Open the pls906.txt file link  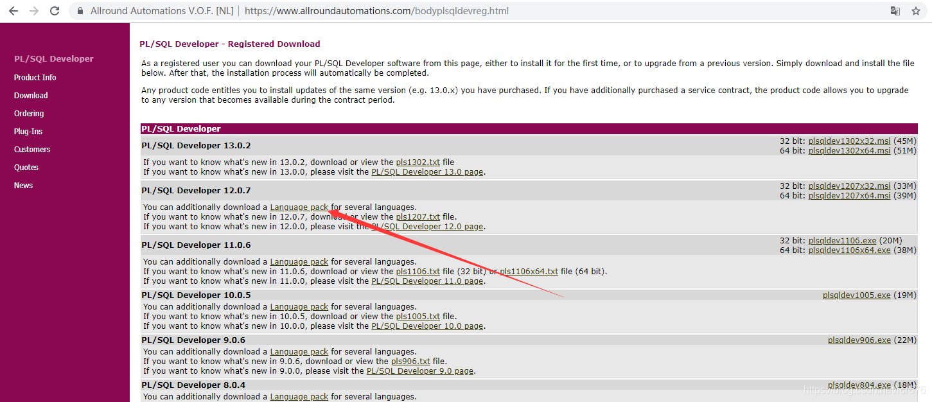410,362
